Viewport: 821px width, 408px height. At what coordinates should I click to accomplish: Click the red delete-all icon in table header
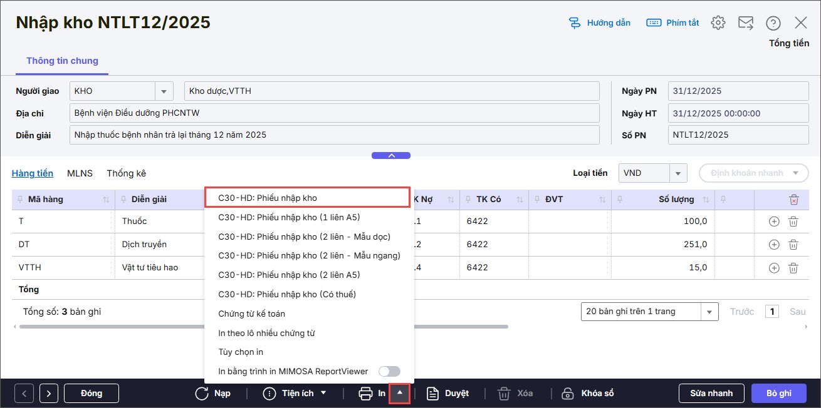coord(793,200)
